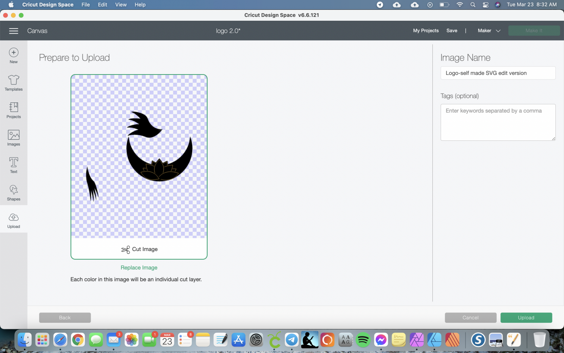
Task: Select the Text tool
Action: pyautogui.click(x=14, y=165)
